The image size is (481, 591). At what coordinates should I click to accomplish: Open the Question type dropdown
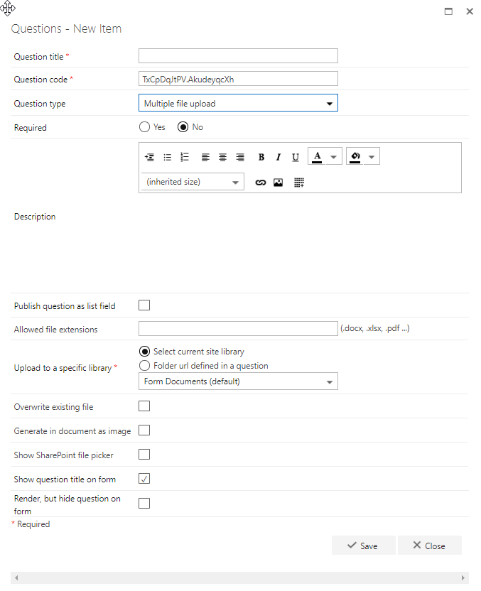pos(238,103)
